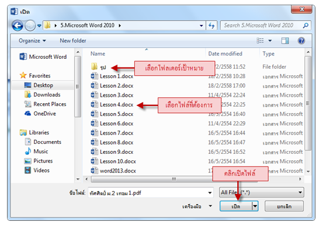Screen dimensions: 323x229
Task: Open recent locations dropdown beside navigation arrows
Action: click(39, 26)
